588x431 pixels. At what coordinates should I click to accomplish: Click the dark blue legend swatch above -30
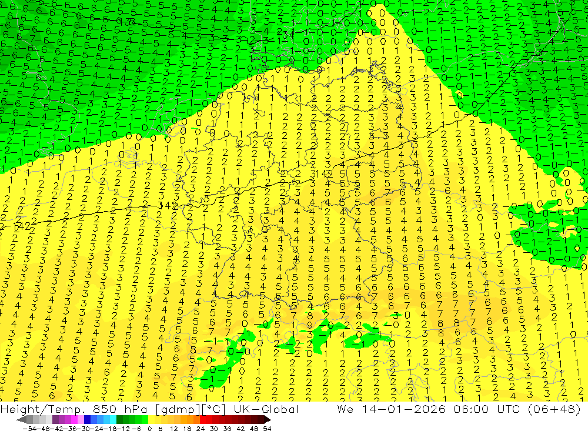click(x=87, y=419)
